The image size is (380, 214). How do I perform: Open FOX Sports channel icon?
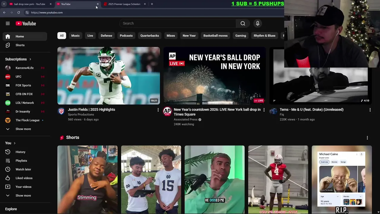[x=8, y=85]
